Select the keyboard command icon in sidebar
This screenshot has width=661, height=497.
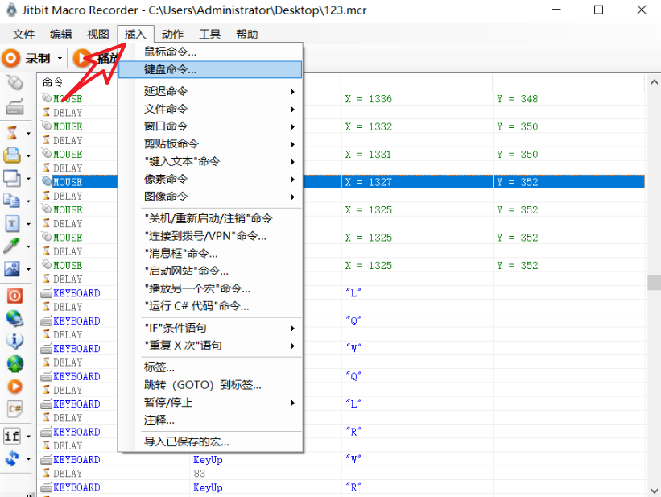click(14, 108)
